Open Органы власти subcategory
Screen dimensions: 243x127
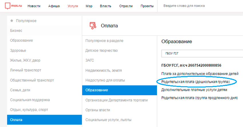pyautogui.click(x=98, y=110)
